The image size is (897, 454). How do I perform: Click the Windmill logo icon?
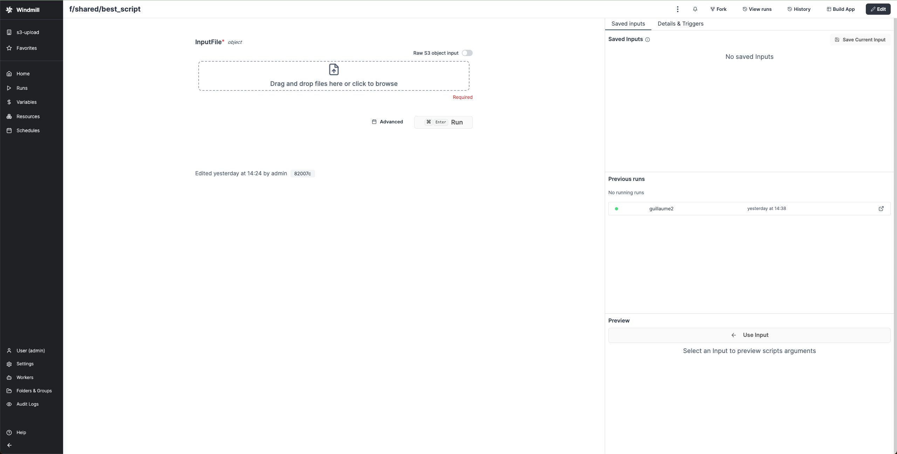coord(9,10)
